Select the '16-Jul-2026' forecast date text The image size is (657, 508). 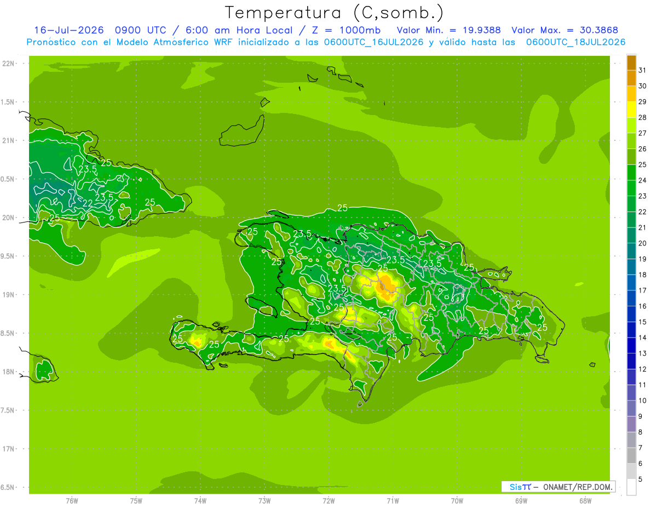pyautogui.click(x=70, y=30)
